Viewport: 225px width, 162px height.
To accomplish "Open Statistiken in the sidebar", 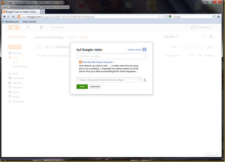I will point(15,83).
